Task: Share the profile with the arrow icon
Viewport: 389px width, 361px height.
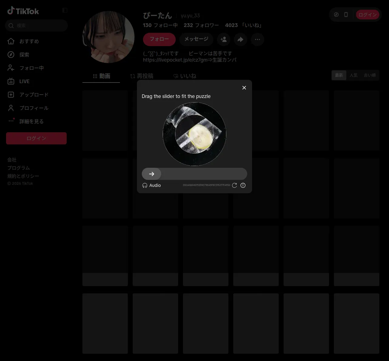Action: 241,39
